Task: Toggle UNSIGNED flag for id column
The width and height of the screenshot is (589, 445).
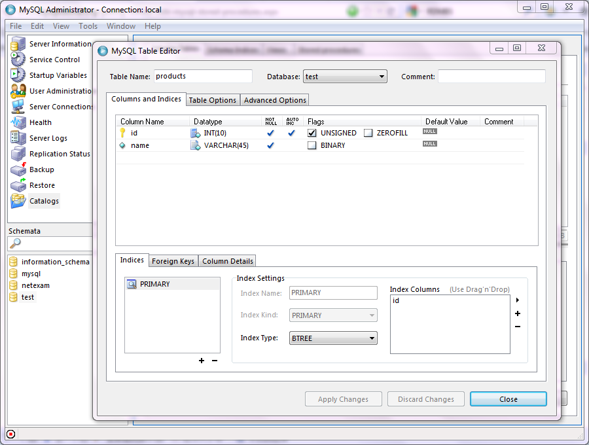Action: pyautogui.click(x=312, y=133)
